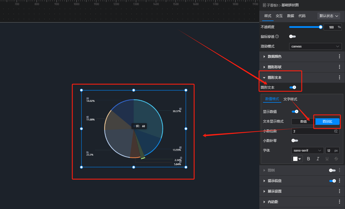Open the font color swatch picker

pos(297,159)
